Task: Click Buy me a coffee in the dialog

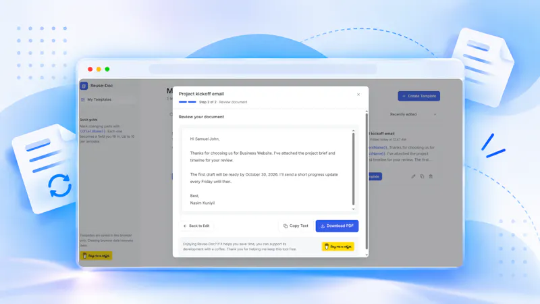Action: (x=338, y=247)
